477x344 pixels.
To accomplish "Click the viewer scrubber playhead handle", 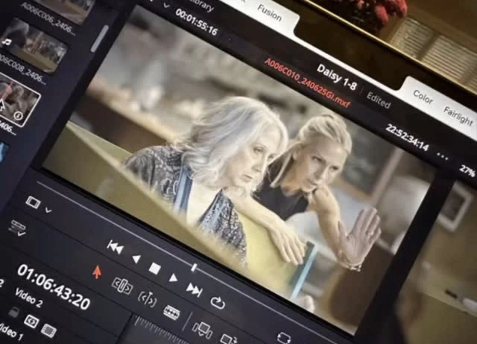I will coord(194,267).
